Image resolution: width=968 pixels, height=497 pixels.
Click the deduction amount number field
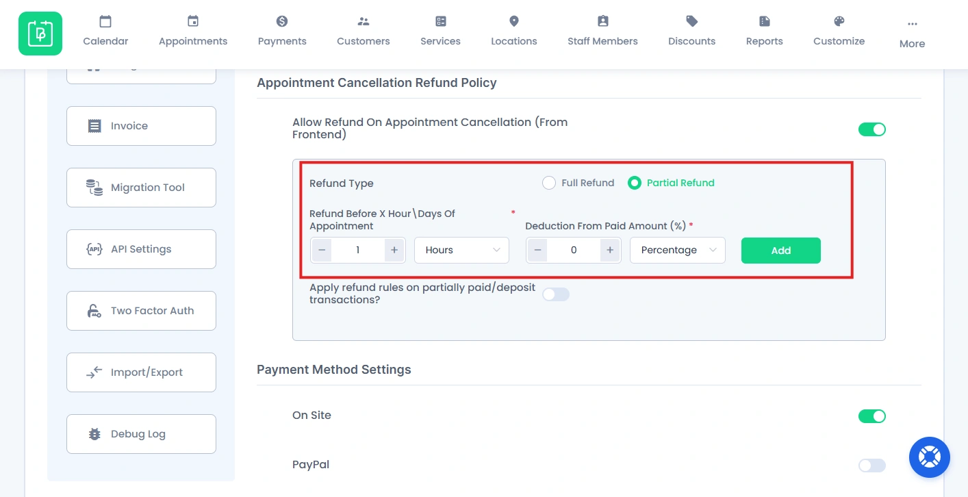(x=574, y=250)
